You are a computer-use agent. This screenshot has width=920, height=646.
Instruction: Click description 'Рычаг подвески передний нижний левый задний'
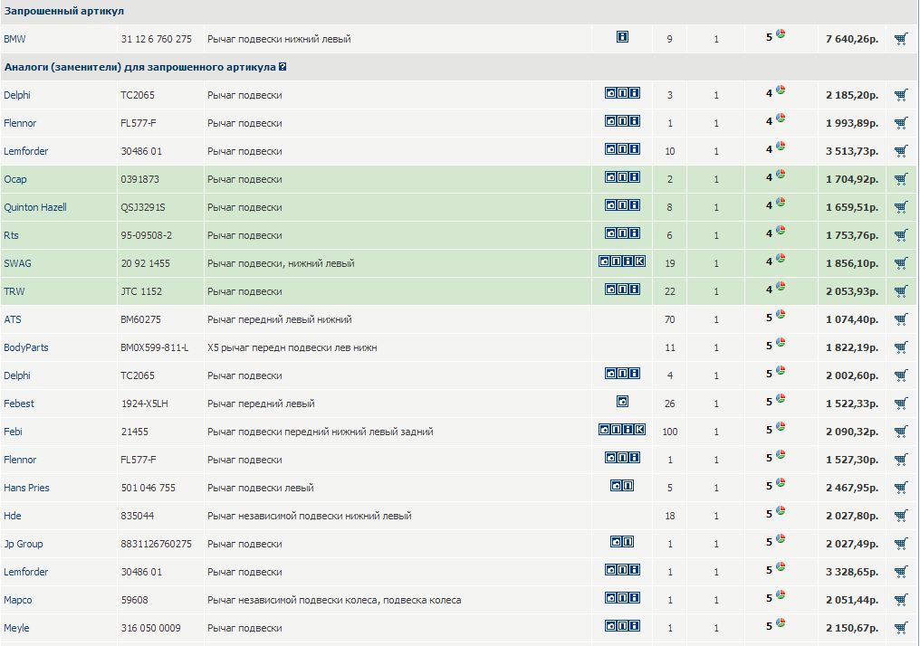321,432
